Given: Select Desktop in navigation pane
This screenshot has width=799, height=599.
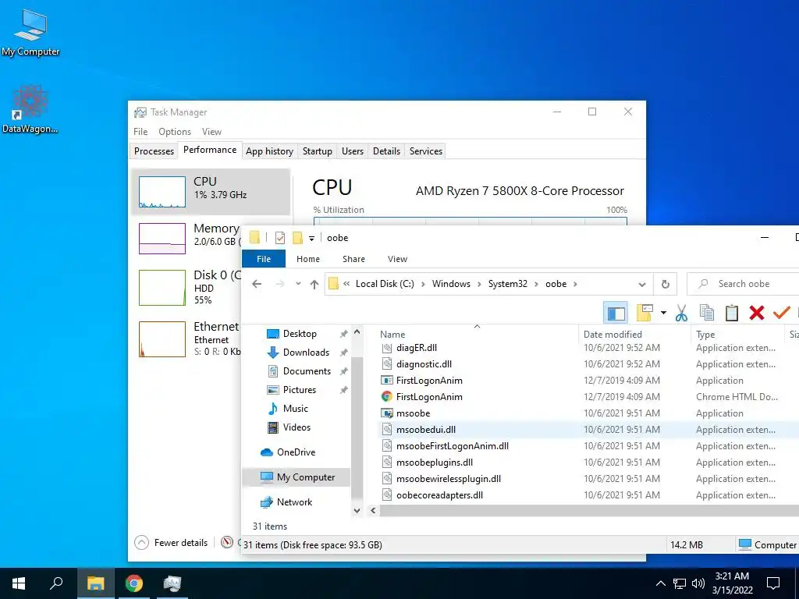Looking at the screenshot, I should coord(300,334).
